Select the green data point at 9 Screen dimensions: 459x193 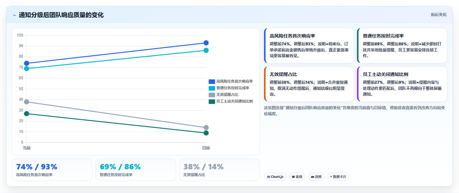click(x=206, y=133)
